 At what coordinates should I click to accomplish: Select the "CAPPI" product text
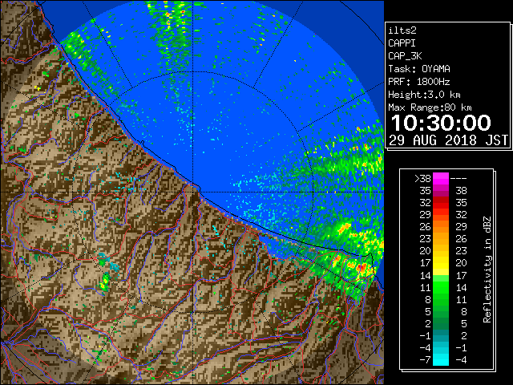402,43
